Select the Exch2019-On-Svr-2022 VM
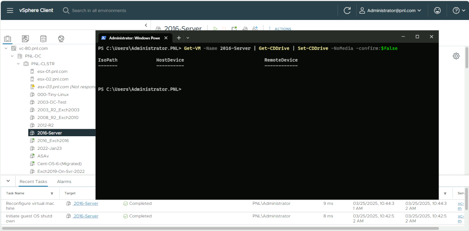 (x=61, y=171)
